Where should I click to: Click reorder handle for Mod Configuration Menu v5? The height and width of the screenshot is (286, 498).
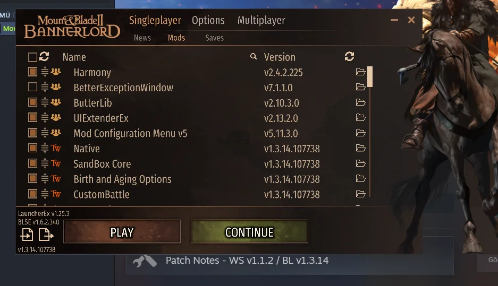coord(45,133)
